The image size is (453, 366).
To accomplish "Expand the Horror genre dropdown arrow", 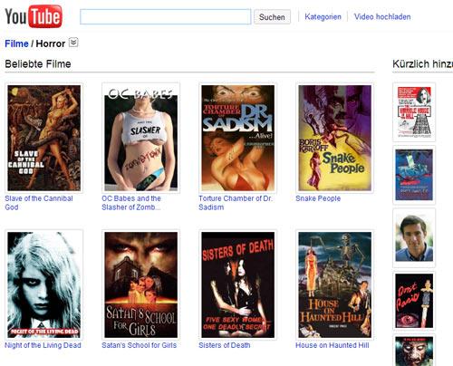I will coord(73,43).
